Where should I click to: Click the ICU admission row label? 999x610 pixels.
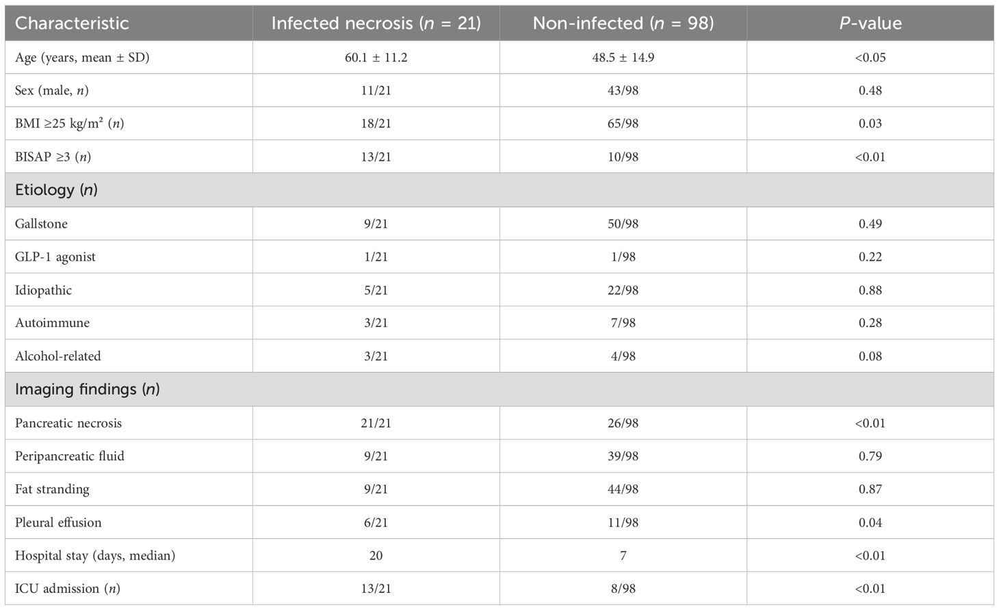(67, 589)
